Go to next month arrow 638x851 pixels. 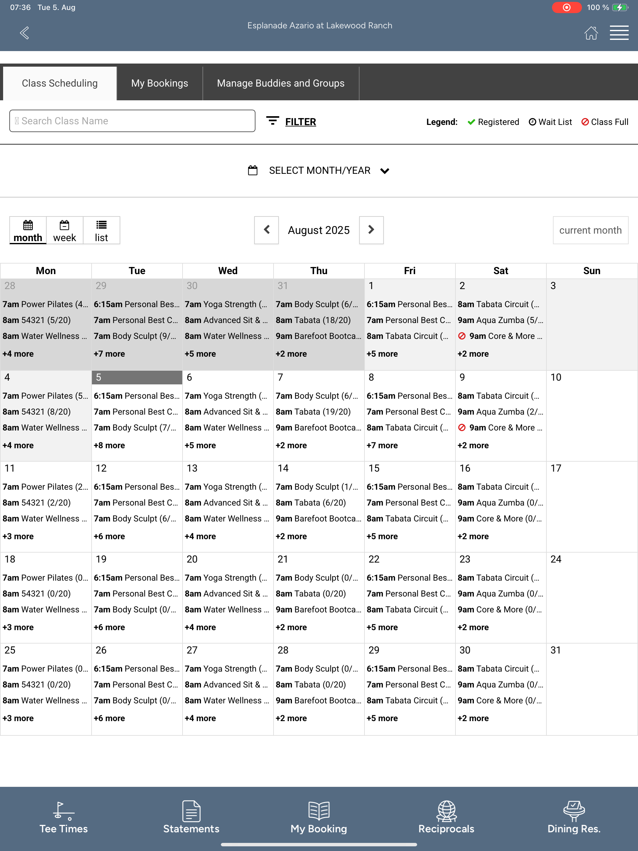[371, 230]
